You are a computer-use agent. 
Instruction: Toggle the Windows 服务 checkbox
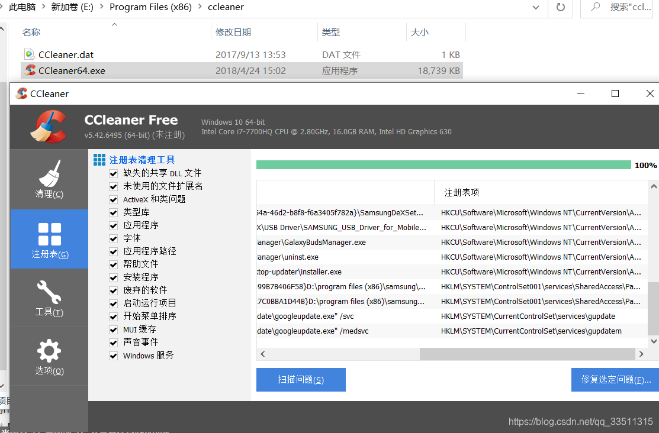pyautogui.click(x=113, y=356)
